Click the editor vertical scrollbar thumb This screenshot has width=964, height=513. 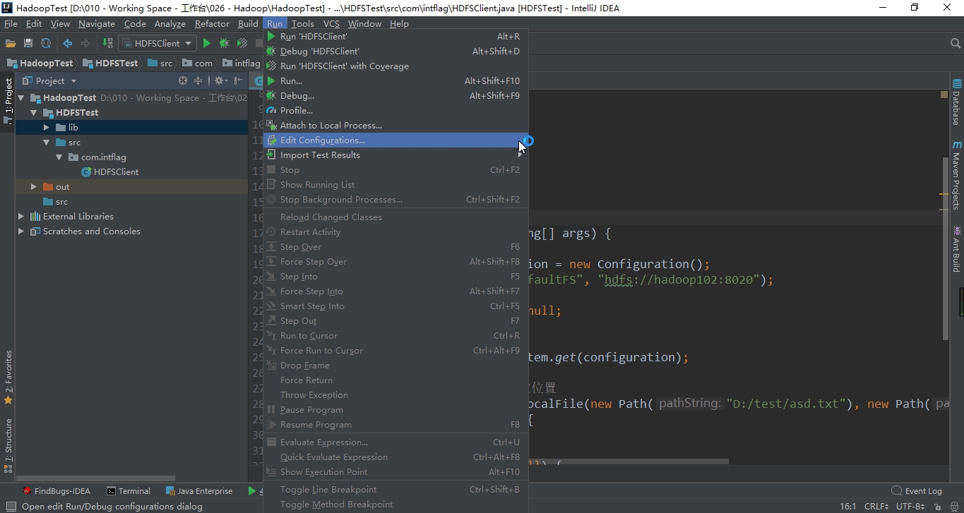[x=945, y=248]
